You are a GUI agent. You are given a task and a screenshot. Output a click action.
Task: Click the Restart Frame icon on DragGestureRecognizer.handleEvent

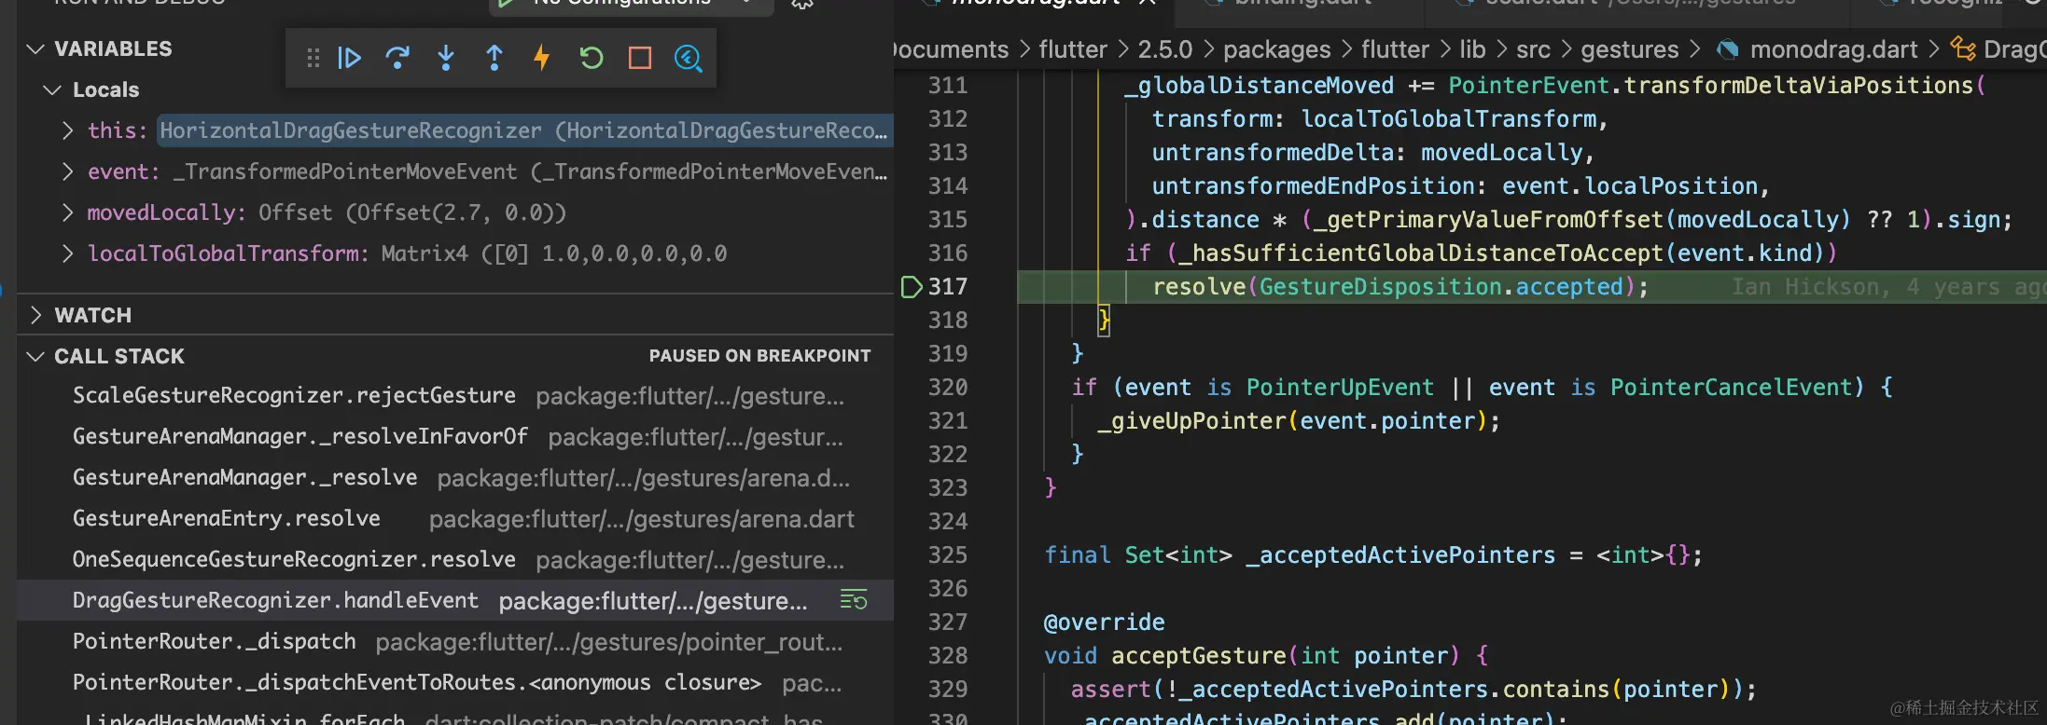[854, 600]
